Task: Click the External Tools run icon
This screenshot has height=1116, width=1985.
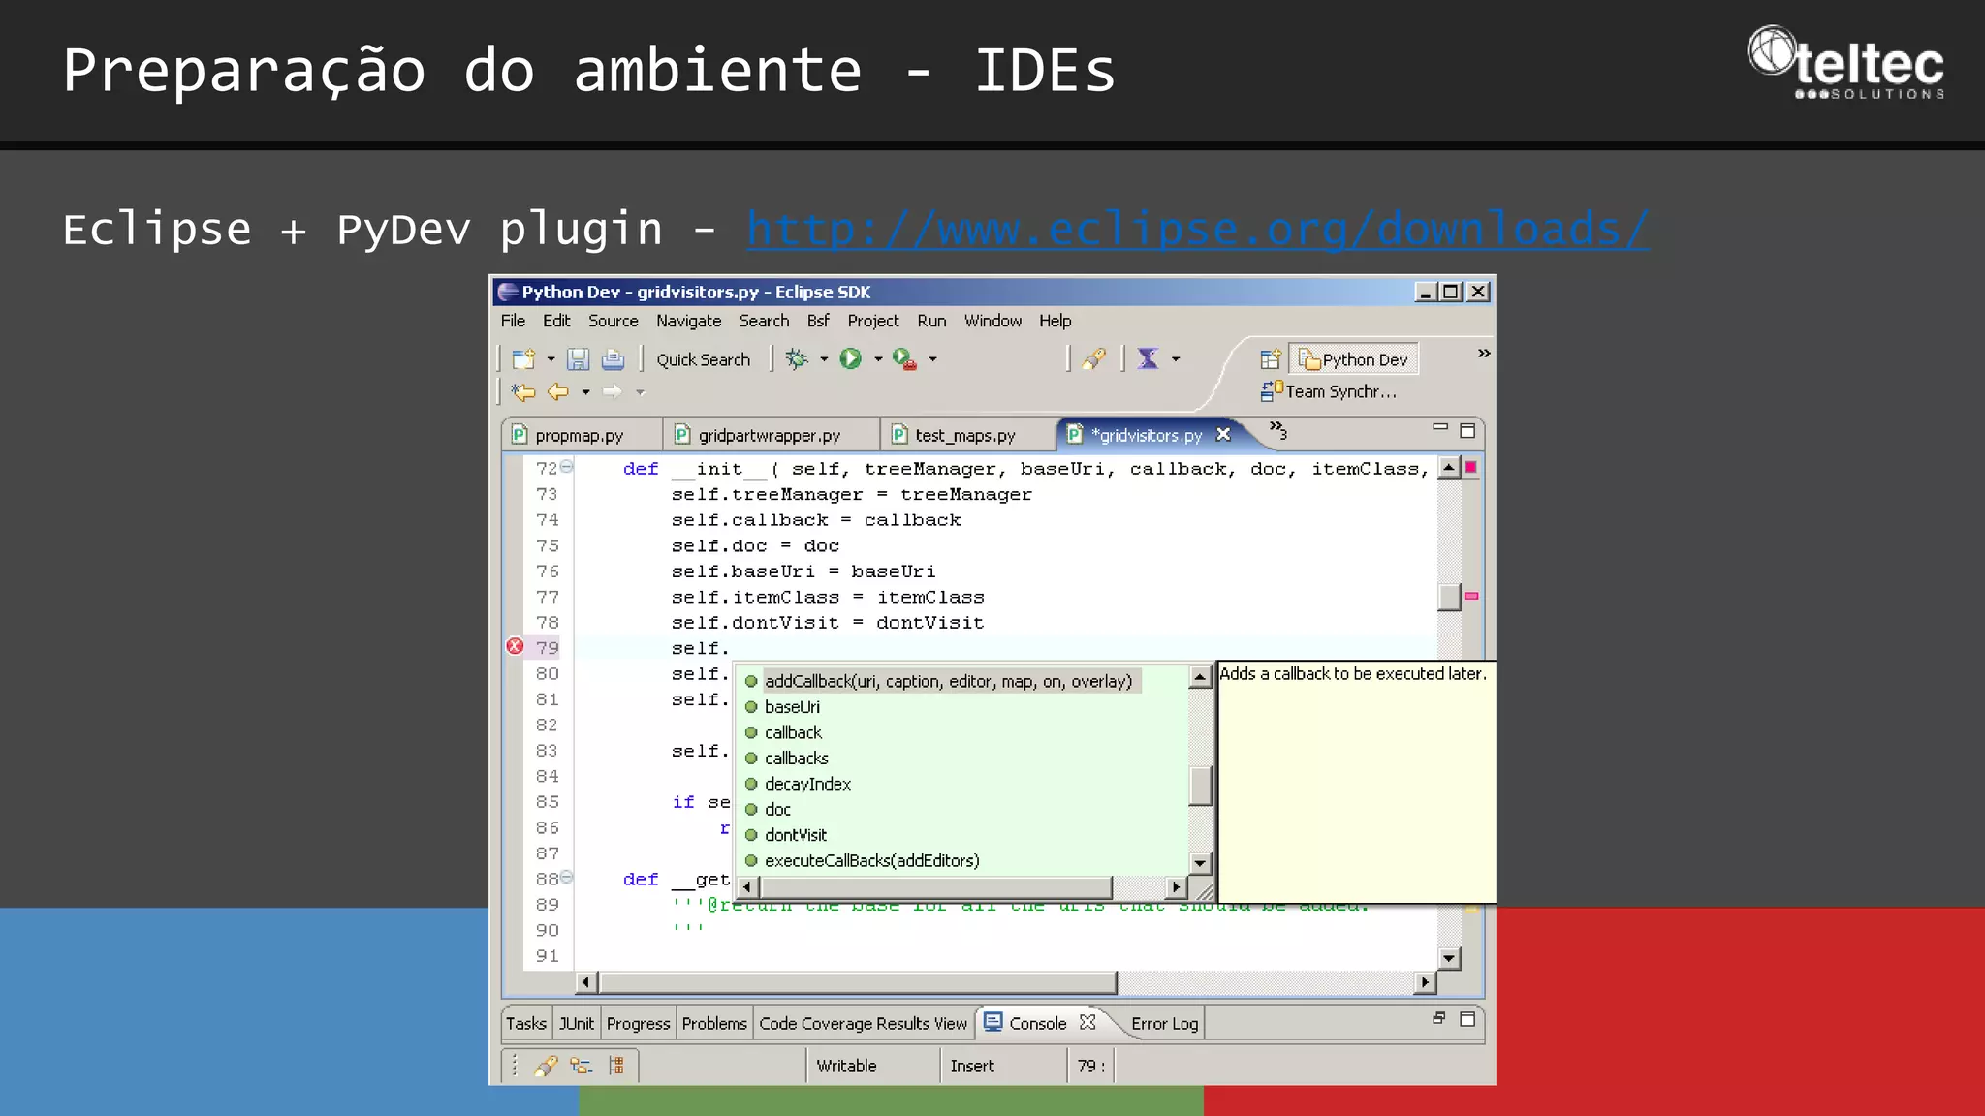Action: (x=904, y=359)
